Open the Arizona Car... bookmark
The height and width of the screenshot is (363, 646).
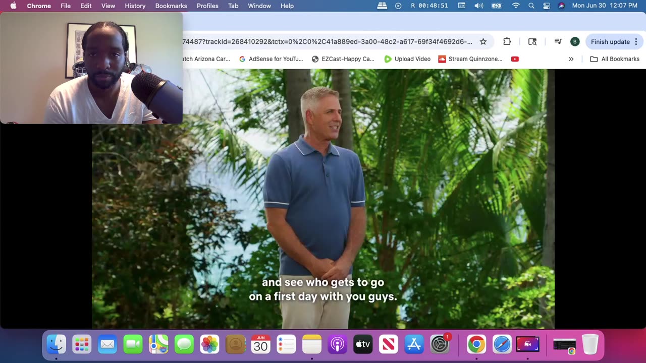(x=206, y=59)
